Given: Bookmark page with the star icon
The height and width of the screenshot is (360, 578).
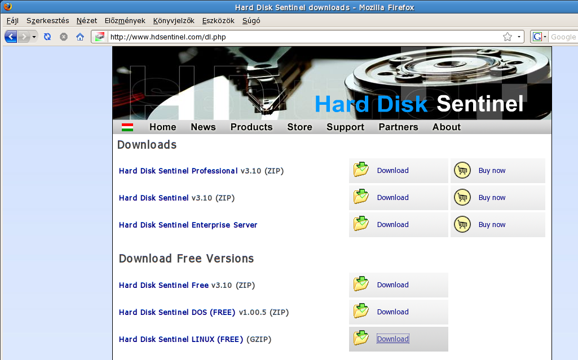Looking at the screenshot, I should pos(507,37).
